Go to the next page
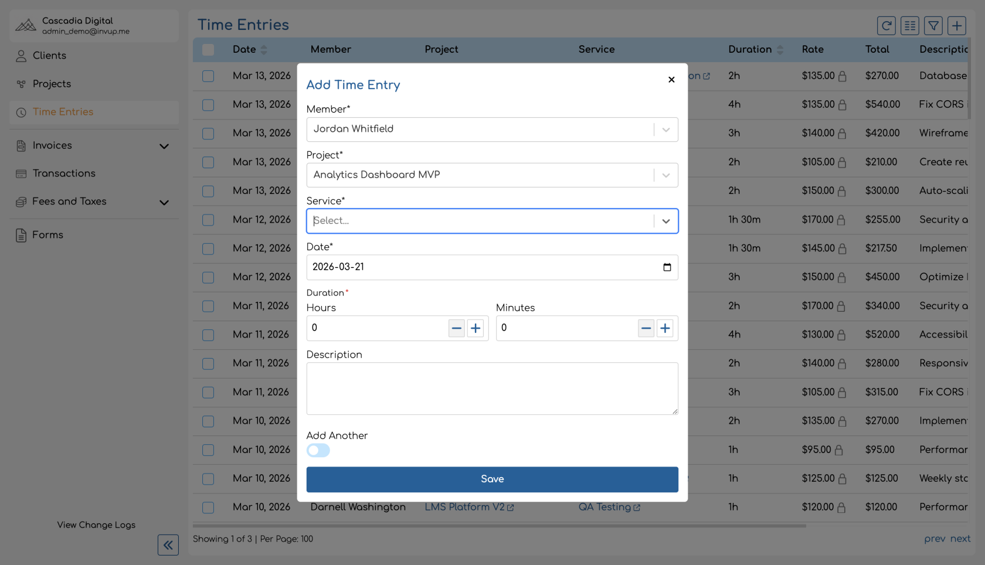 (x=960, y=539)
